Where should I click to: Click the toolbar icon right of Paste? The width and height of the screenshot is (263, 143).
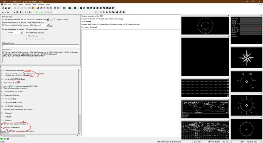tap(33, 8)
